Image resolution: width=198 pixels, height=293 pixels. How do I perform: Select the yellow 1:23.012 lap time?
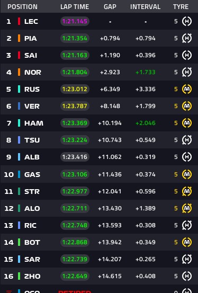pos(75,89)
